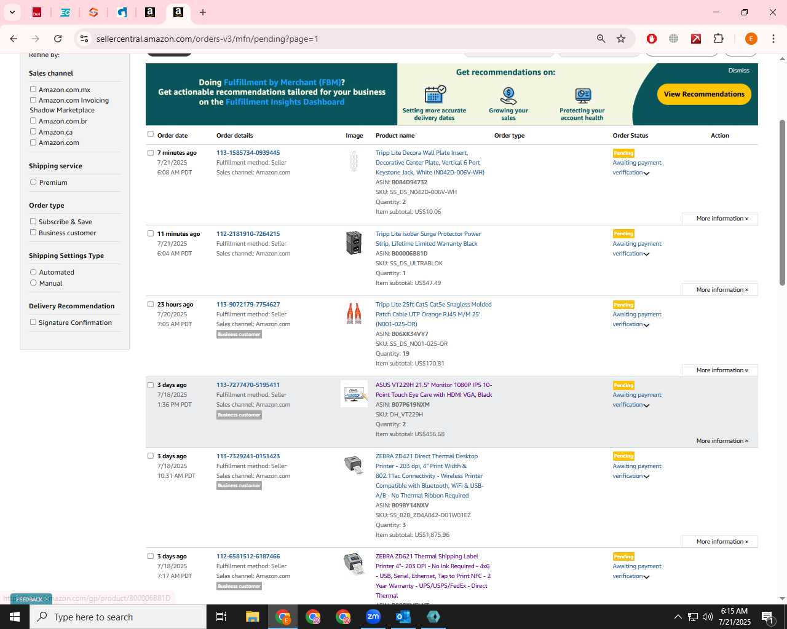Select order 113-1585734-0939445 checkbox

click(151, 153)
